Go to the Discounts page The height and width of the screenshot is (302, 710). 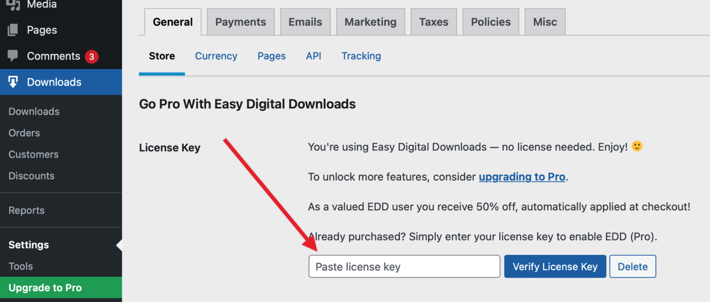click(x=31, y=176)
